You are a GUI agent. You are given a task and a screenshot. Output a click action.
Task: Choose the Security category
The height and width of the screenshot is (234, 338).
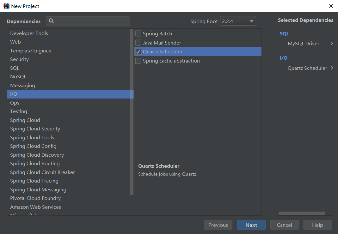[x=69, y=59]
